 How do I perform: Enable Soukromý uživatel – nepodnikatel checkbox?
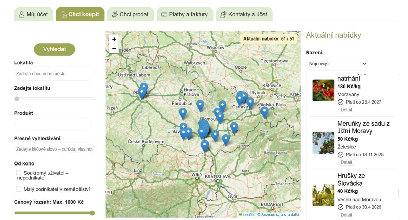tap(19, 173)
